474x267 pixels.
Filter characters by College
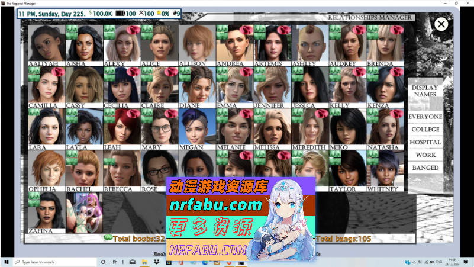(x=425, y=130)
